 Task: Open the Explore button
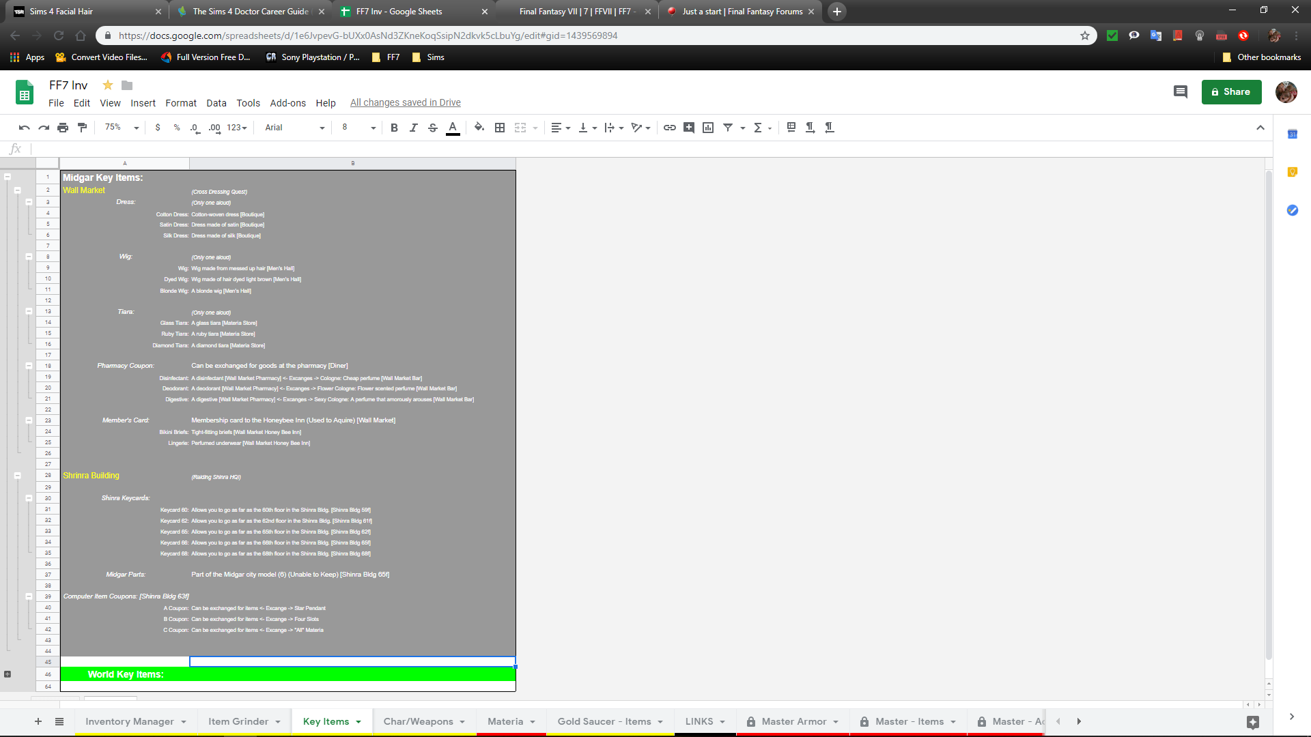point(1253,722)
